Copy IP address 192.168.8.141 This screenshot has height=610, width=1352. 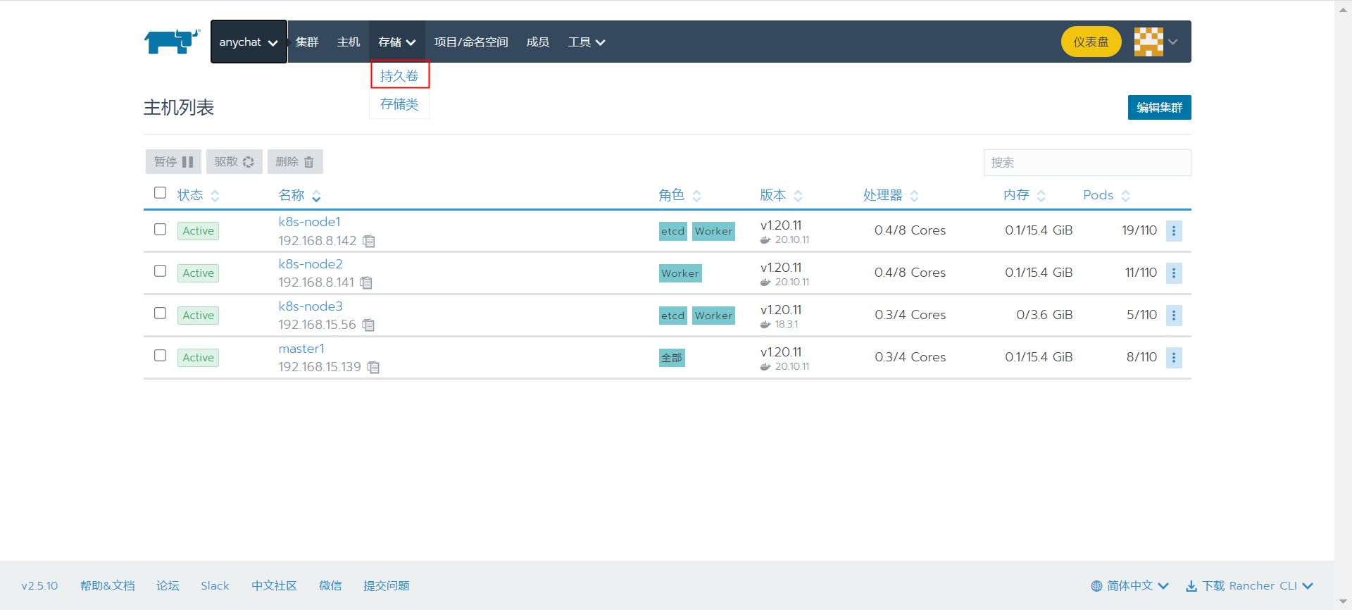coord(366,282)
